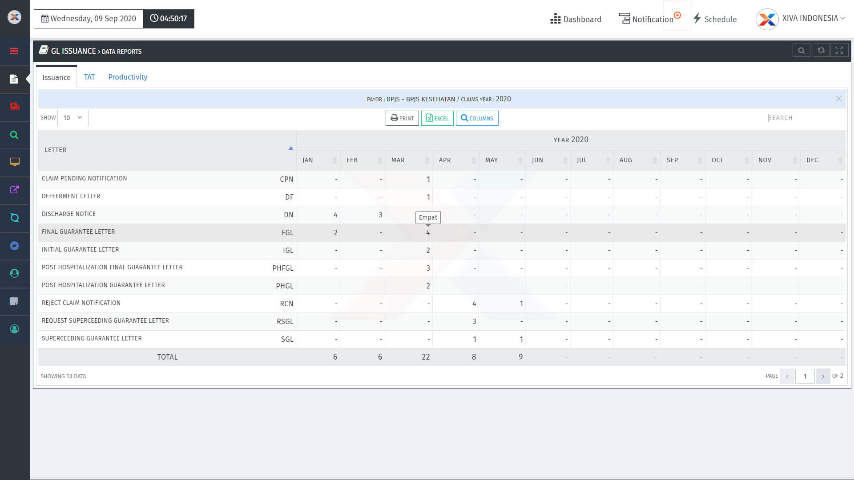This screenshot has height=480, width=854.
Task: Dismiss the payor filter banner
Action: click(x=838, y=99)
